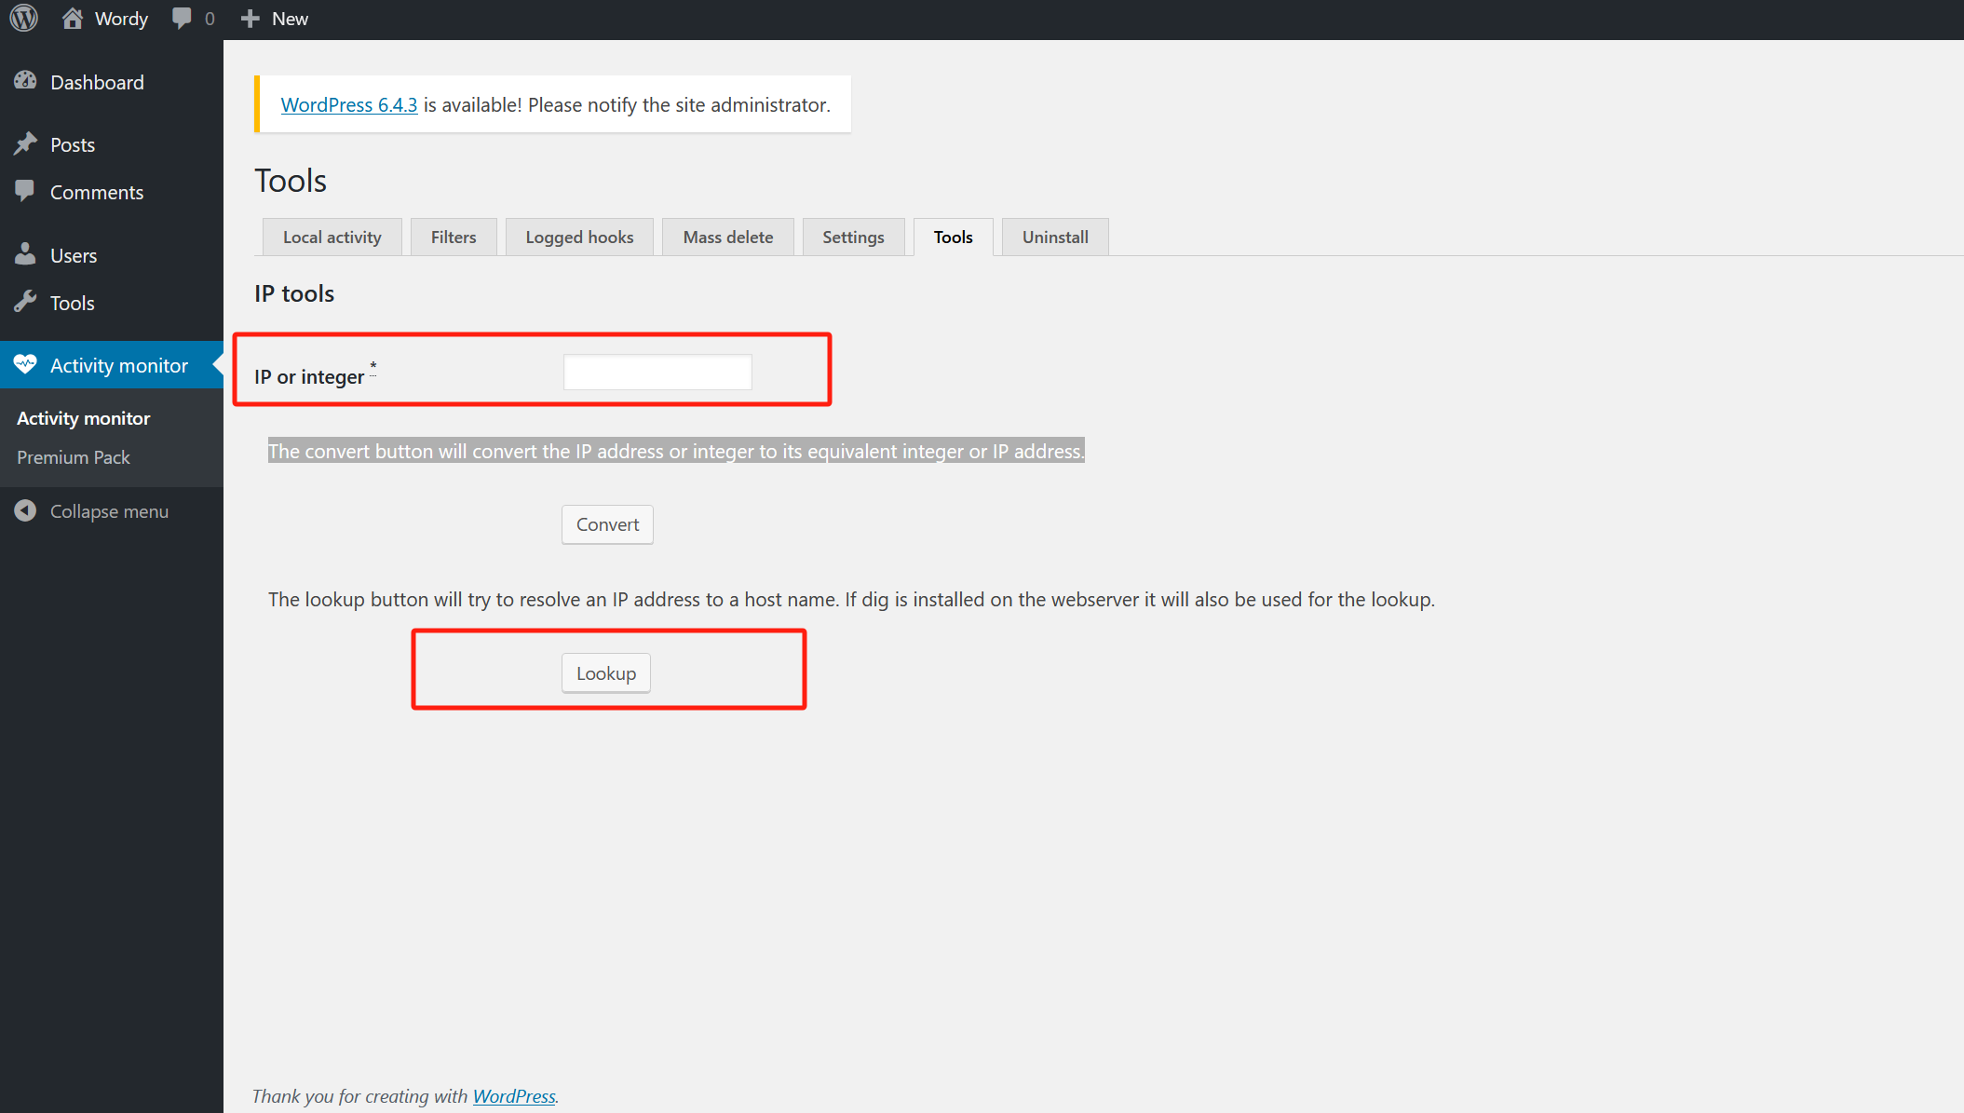Open the Uninstall tab

1054,238
